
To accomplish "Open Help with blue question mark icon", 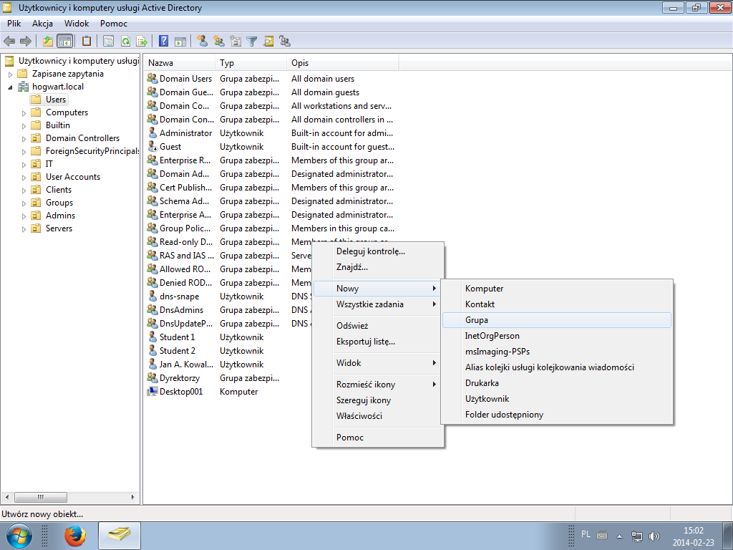I will coord(164,41).
